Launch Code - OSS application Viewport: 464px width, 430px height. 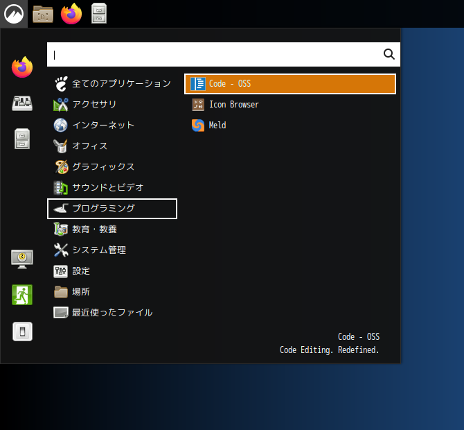[290, 84]
